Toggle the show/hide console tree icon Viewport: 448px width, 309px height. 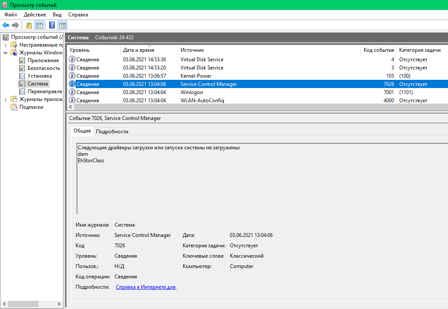(x=39, y=25)
